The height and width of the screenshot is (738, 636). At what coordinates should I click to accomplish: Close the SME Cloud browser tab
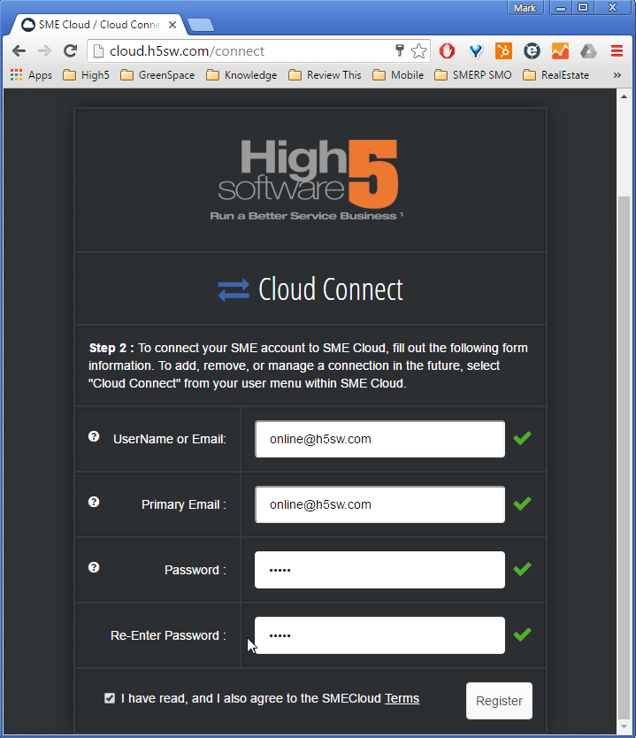click(x=172, y=25)
